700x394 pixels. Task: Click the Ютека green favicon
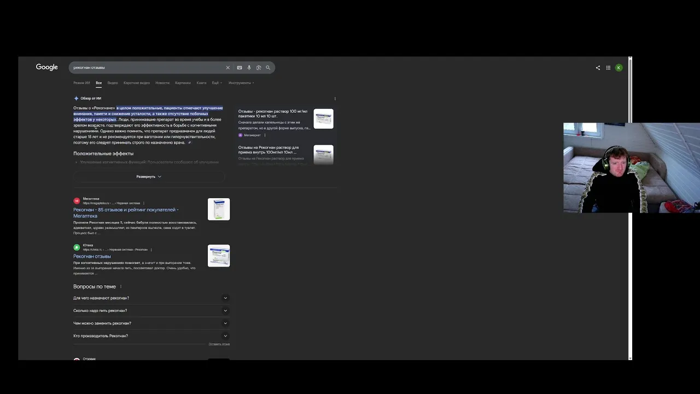click(x=77, y=247)
